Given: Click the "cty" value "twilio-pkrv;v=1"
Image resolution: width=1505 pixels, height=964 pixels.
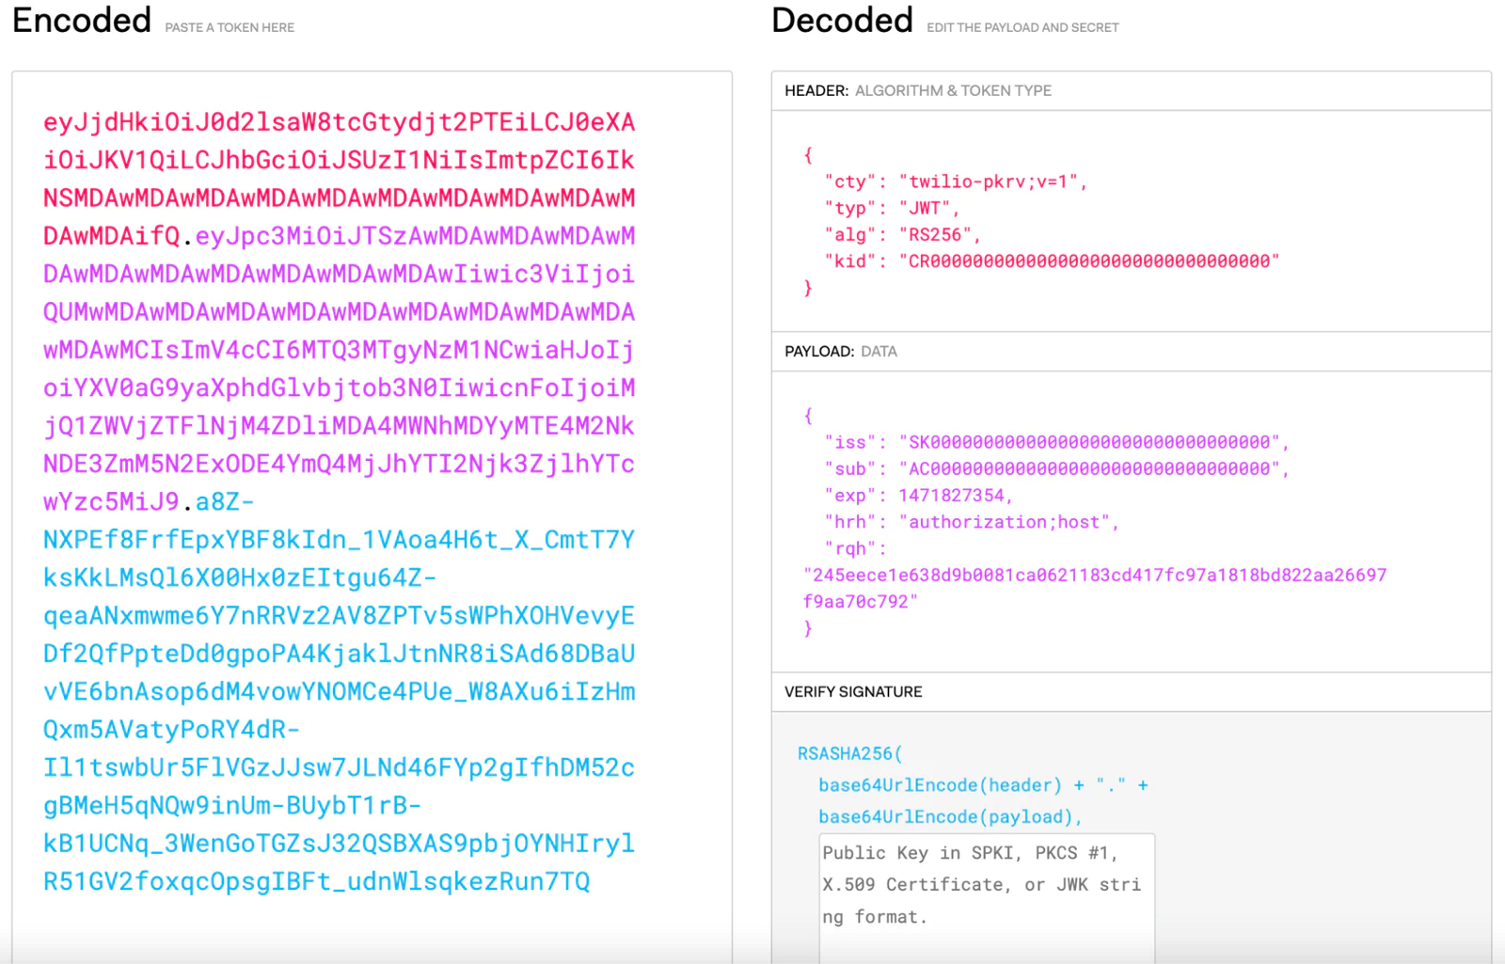Looking at the screenshot, I should point(988,182).
